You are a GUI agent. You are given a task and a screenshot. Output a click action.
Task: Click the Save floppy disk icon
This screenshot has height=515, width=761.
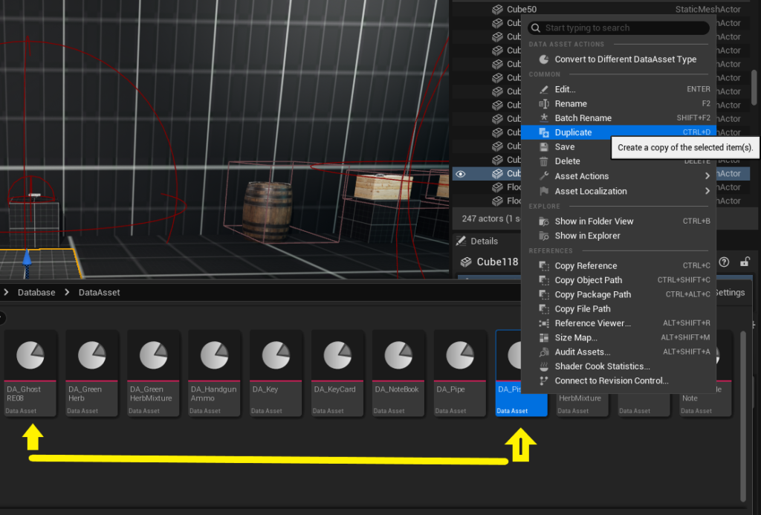click(x=544, y=147)
